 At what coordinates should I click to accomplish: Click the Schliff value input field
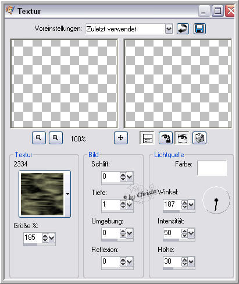click(110, 176)
